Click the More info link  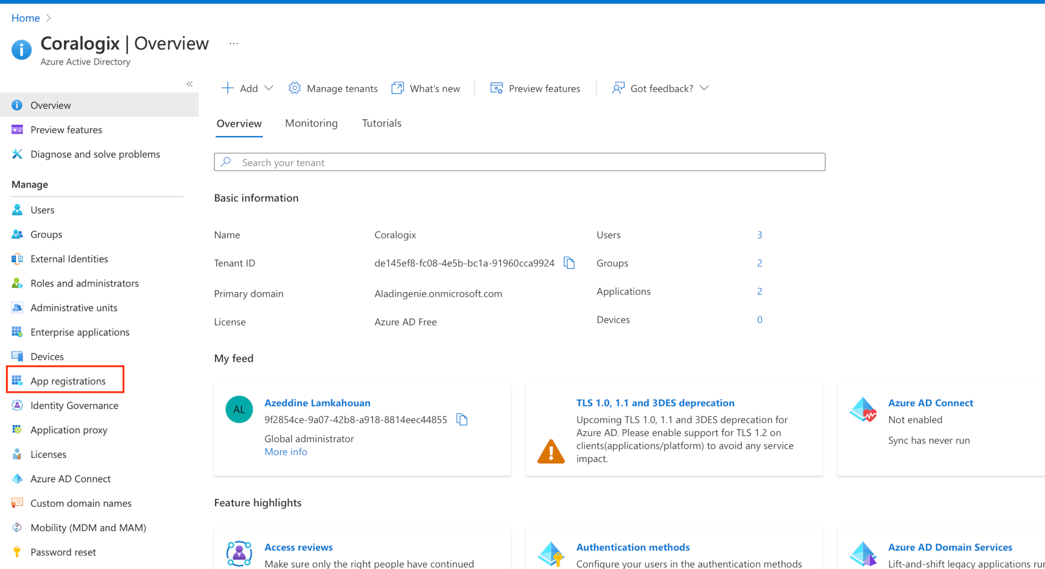click(286, 452)
